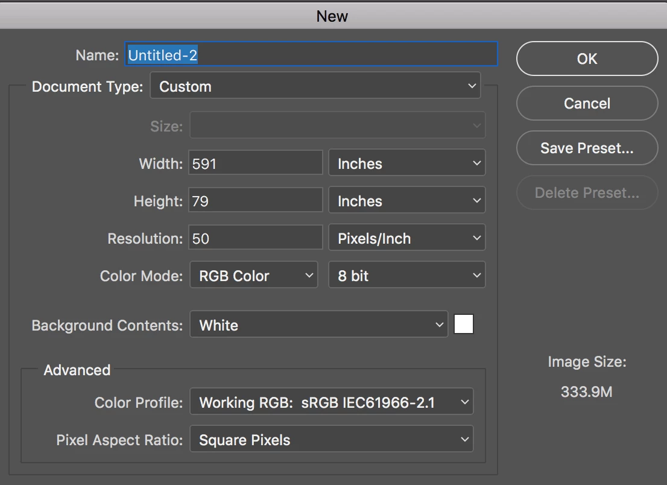Click the white background color swatch
This screenshot has width=667, height=485.
tap(464, 325)
